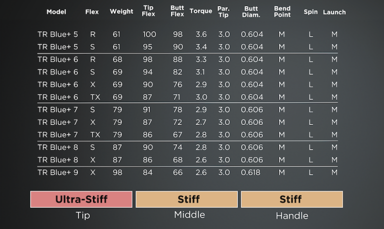The width and height of the screenshot is (384, 229).
Task: Click the TR Blue+ 9 model name
Action: 58,172
